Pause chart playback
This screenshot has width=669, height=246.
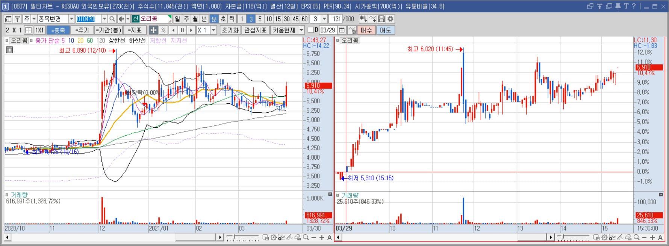[x=182, y=30]
